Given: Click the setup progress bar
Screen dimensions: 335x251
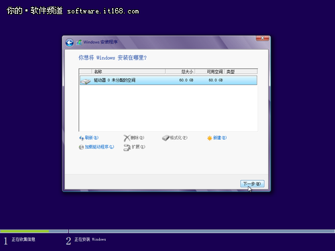Looking at the screenshot, I should click(x=167, y=231).
